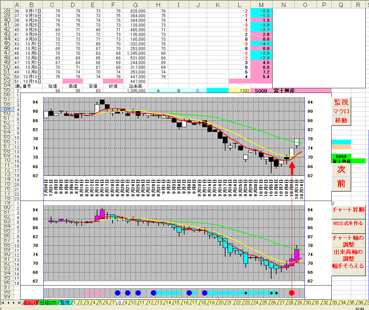
Task: Select column M header
Action: pyautogui.click(x=261, y=5)
